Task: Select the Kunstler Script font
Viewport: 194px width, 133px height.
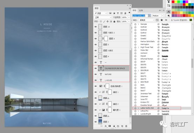Action: pos(146,105)
